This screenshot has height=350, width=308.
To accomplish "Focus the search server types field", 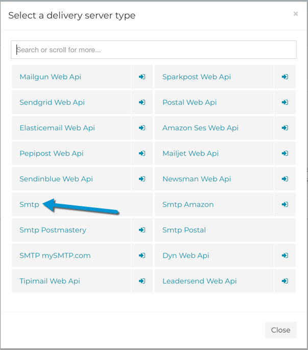I will [154, 50].
